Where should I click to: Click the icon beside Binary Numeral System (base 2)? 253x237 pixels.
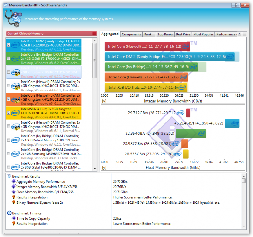tap(14, 203)
